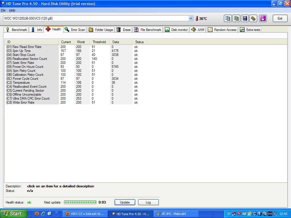Open the Disk monitor tab
291x218 pixels.
(x=176, y=30)
